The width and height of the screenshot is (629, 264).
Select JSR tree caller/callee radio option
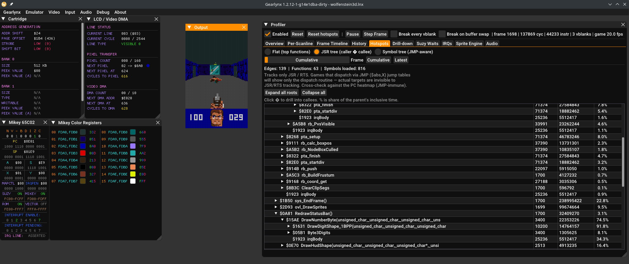(x=317, y=52)
